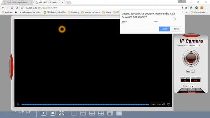
Task: Click the site information icon in address bar
Action: coord(22,8)
